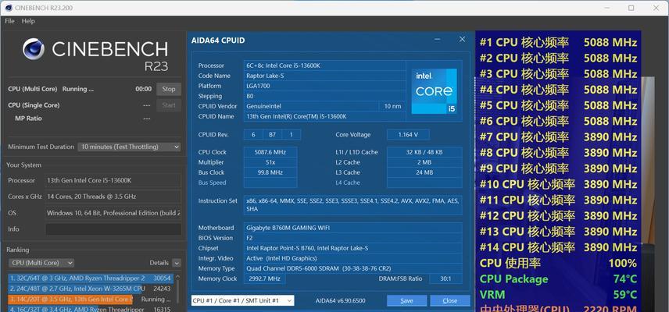Click the Platform value LGA1700
The height and width of the screenshot is (312, 669).
point(324,86)
